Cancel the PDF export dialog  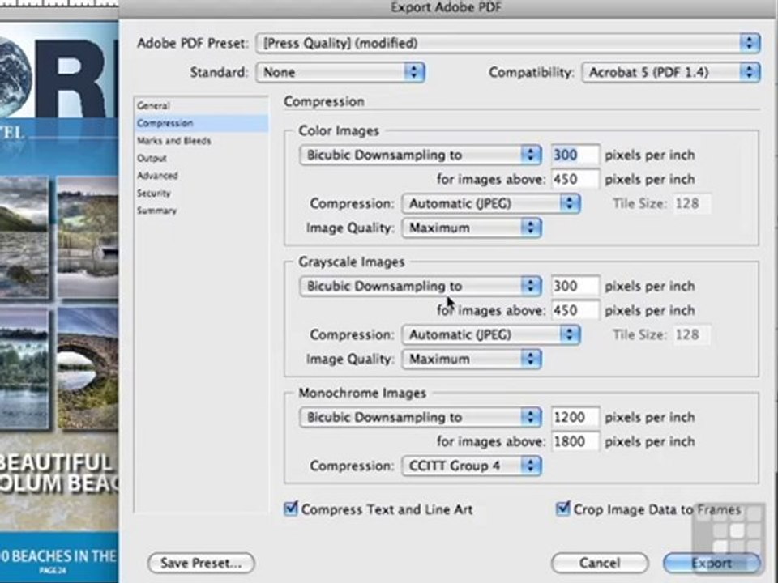pos(600,563)
